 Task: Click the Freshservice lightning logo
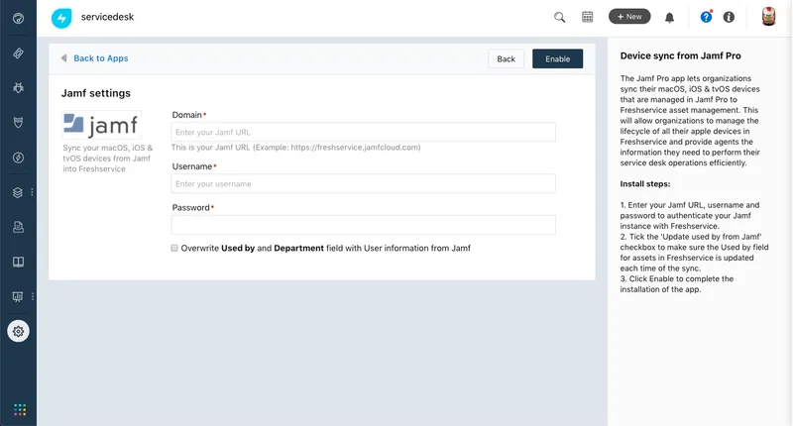61,18
